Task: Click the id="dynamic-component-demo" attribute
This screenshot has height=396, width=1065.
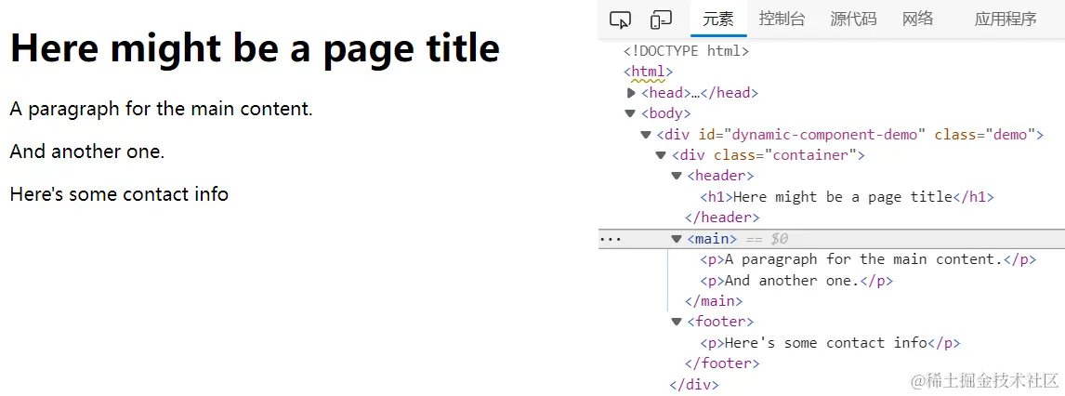Action: 812,135
